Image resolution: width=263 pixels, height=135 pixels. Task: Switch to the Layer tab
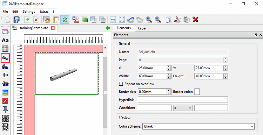pos(142,28)
